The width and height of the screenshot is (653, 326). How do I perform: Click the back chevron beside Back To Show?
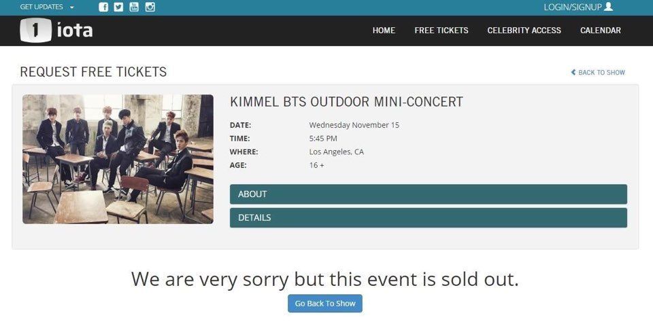pos(573,73)
